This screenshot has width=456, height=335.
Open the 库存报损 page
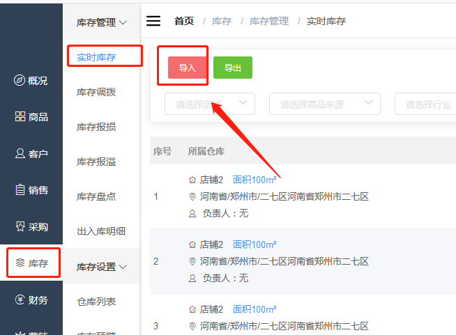[96, 127]
